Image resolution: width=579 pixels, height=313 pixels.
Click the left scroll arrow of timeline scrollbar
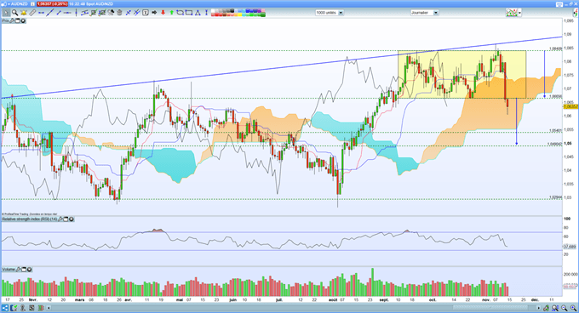tap(49, 308)
